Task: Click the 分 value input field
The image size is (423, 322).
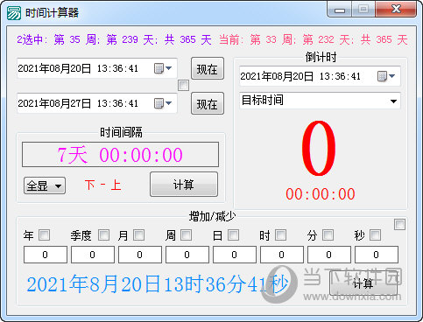Action: point(329,255)
